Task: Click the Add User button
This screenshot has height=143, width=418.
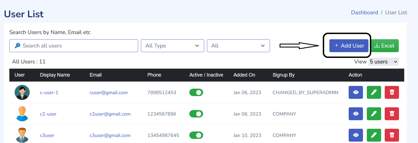Action: (349, 46)
